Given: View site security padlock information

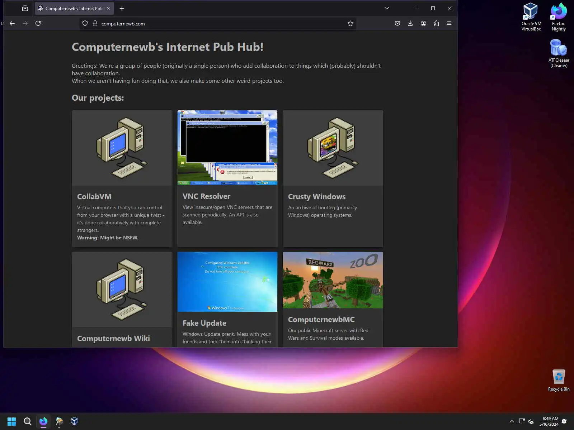Looking at the screenshot, I should (x=95, y=23).
